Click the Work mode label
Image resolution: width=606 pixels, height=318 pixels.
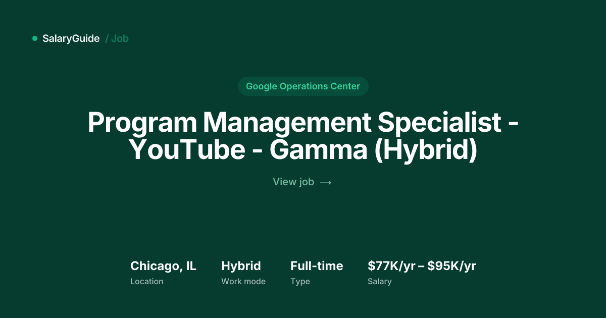243,282
